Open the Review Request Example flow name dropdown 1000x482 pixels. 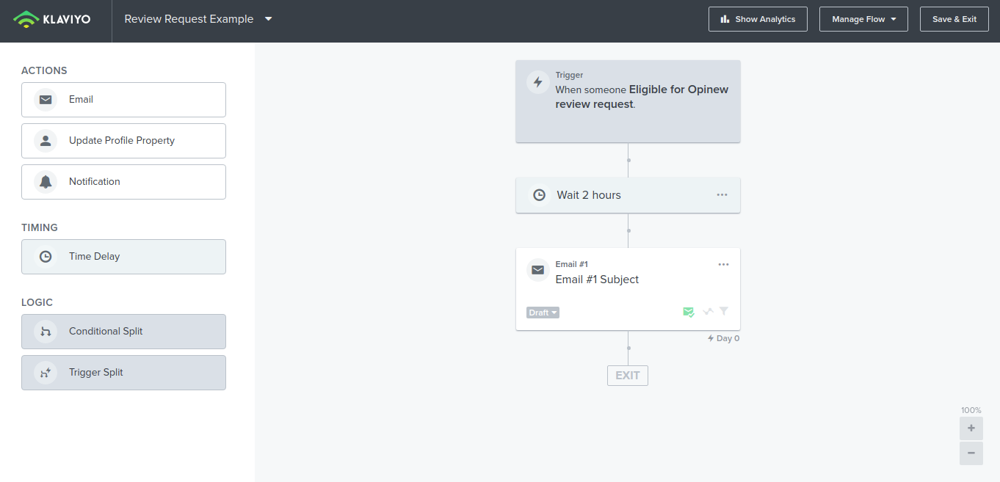pyautogui.click(x=269, y=19)
